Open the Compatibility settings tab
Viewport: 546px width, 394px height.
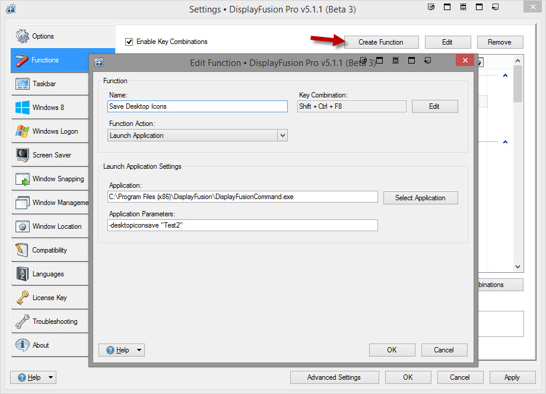[x=49, y=250]
